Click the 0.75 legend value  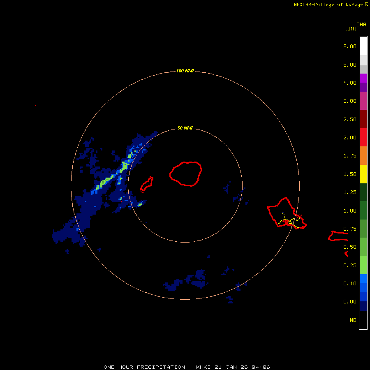point(350,229)
